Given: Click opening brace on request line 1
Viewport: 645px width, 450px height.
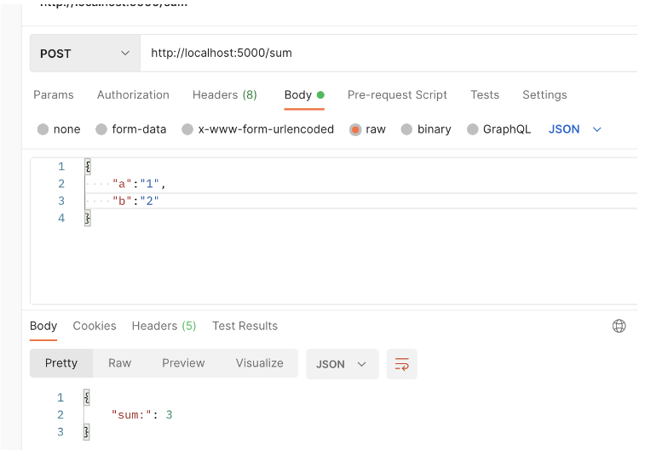Looking at the screenshot, I should (x=88, y=166).
